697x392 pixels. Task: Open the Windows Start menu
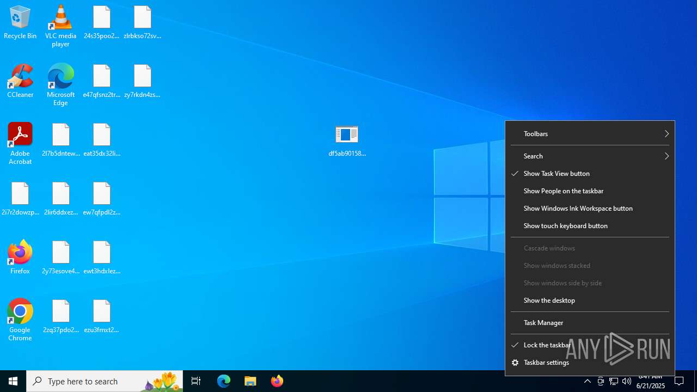click(x=13, y=381)
